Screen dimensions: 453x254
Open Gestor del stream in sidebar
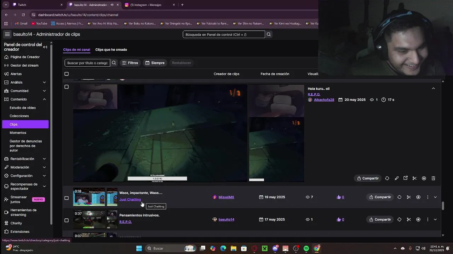pos(24,65)
